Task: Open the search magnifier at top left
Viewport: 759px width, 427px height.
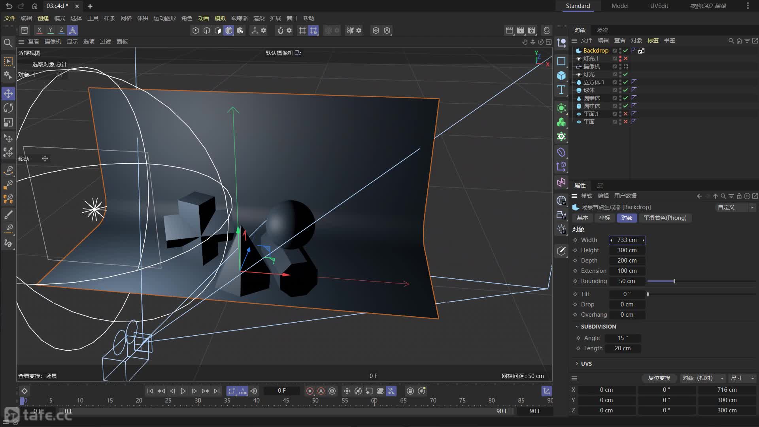Action: tap(8, 43)
